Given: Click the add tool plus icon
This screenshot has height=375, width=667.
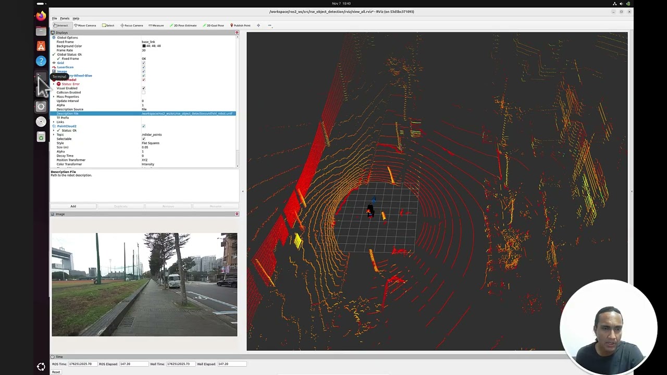Looking at the screenshot, I should pyautogui.click(x=258, y=25).
